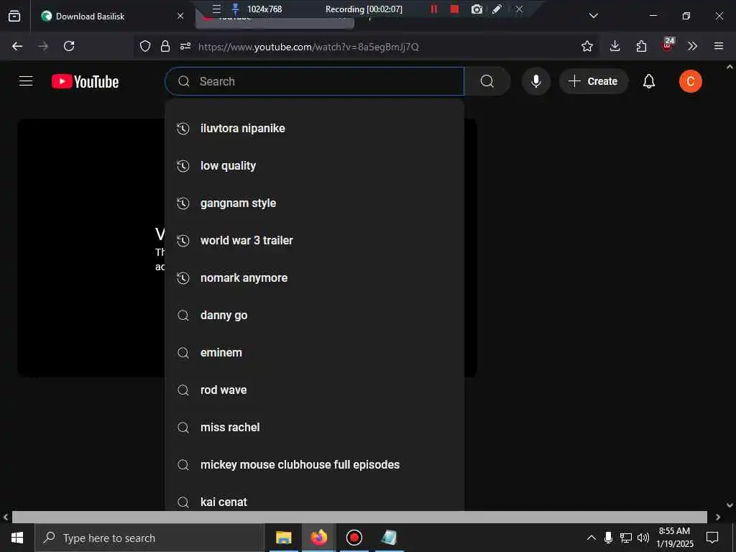Click the horizontal page scrollbar
Image resolution: width=736 pixels, height=552 pixels.
coord(359,517)
